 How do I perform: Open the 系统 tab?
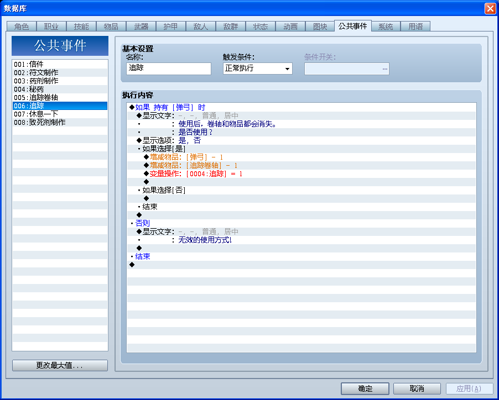(x=386, y=27)
